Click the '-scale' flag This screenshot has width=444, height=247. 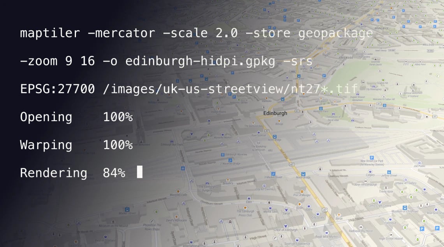185,33
